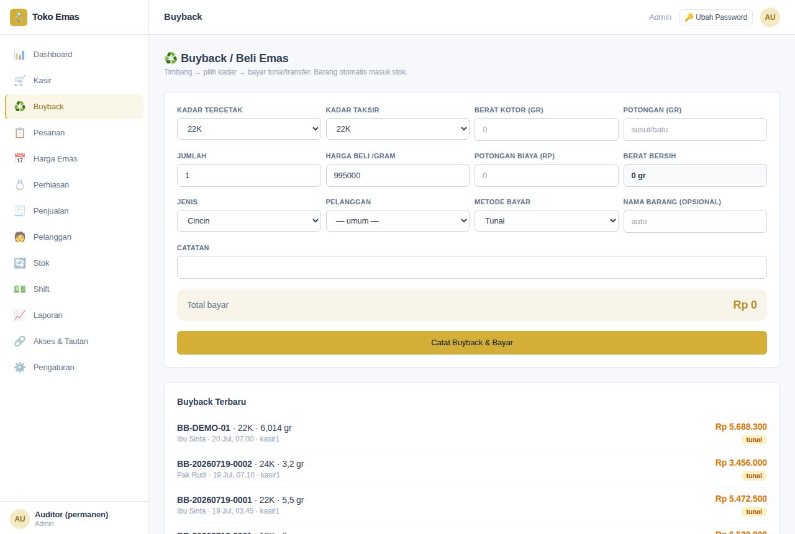Open the Kadar Taksir dropdown
The width and height of the screenshot is (795, 534).
(397, 129)
